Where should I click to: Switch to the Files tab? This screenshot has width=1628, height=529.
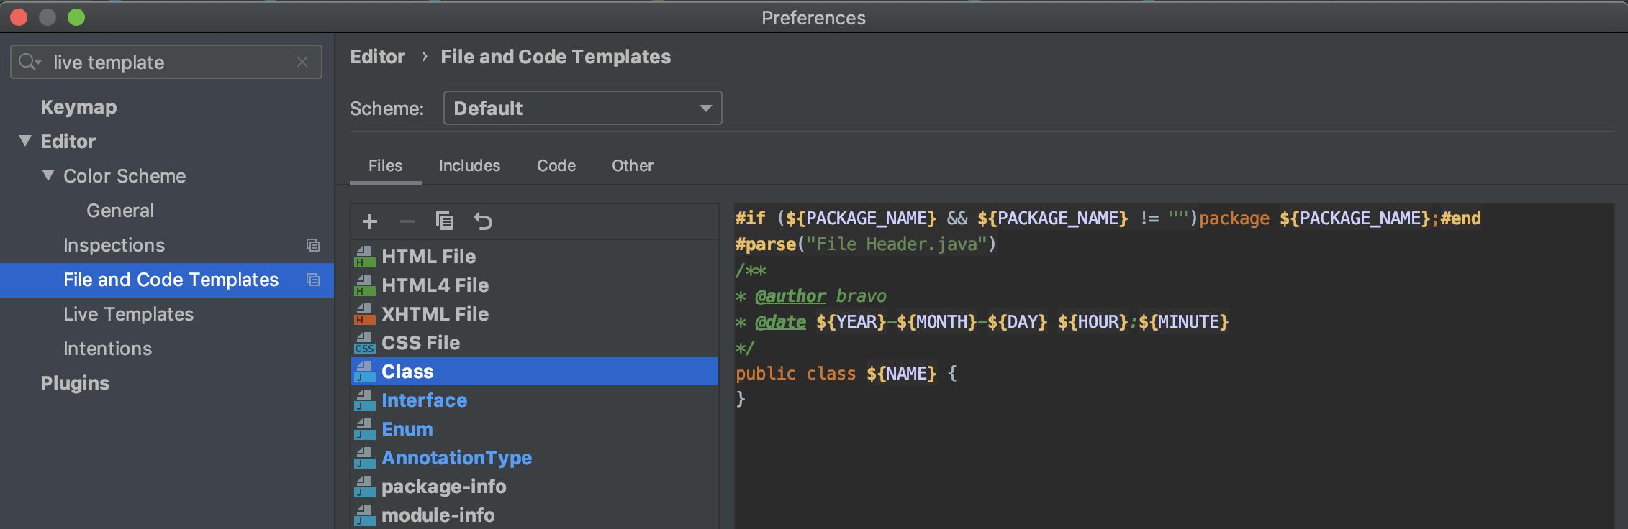(x=385, y=166)
